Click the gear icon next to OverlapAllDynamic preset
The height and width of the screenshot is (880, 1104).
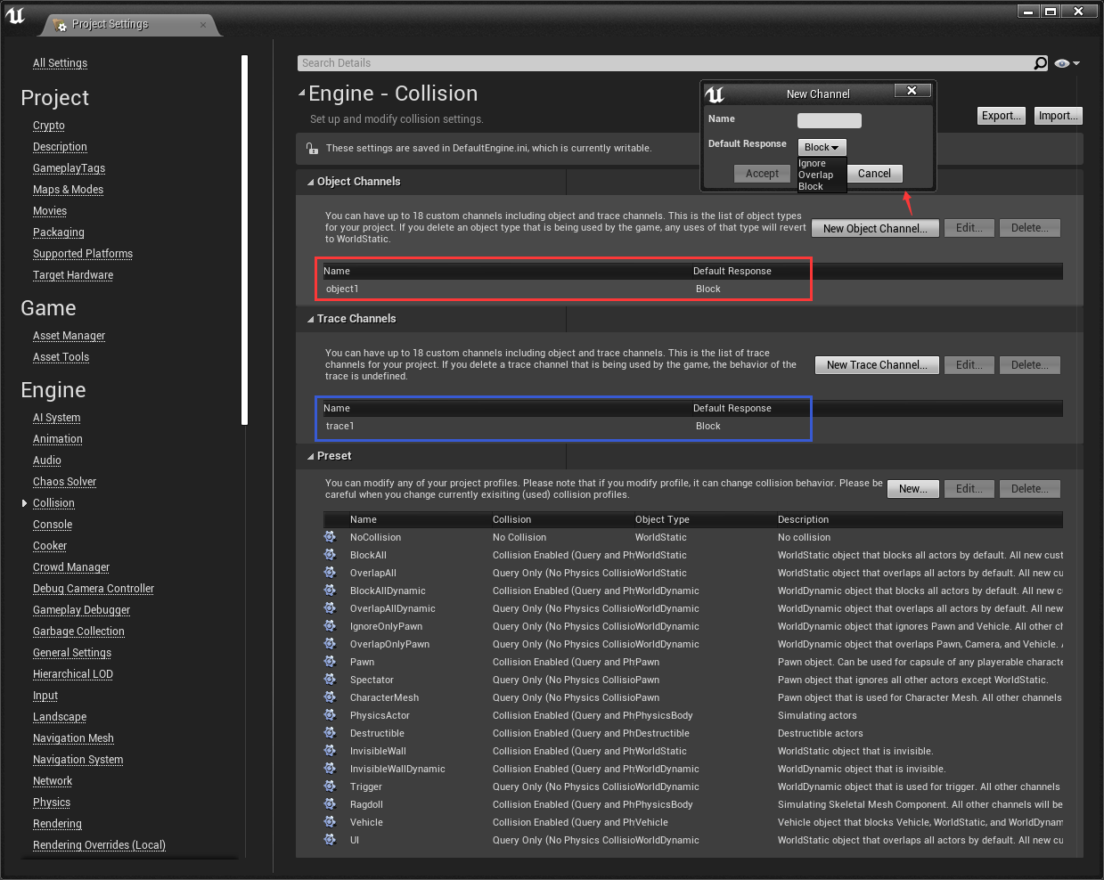pyautogui.click(x=330, y=608)
